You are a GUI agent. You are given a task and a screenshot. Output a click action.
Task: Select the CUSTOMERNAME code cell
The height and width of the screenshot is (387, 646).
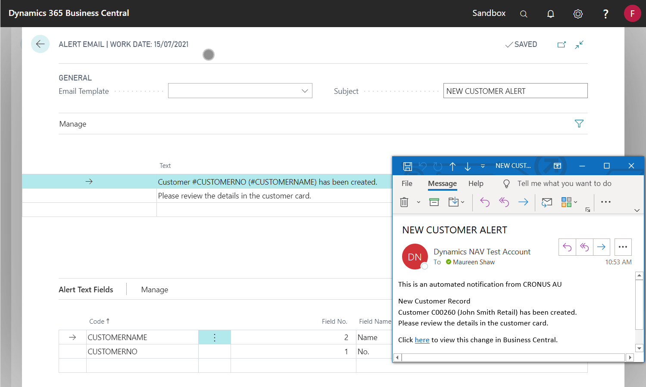pyautogui.click(x=142, y=337)
